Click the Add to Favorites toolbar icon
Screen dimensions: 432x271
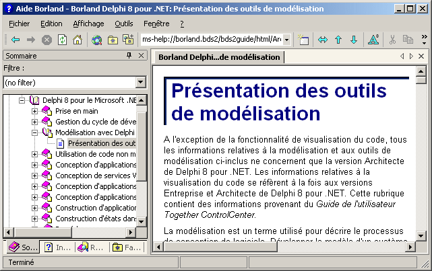128,40
